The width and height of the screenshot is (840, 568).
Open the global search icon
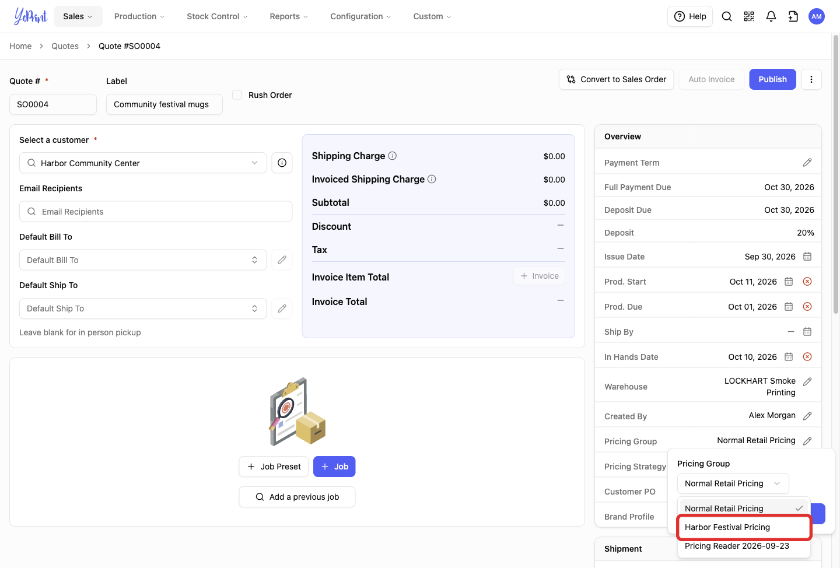click(x=727, y=16)
